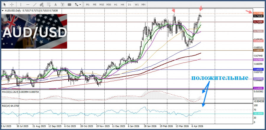Image resolution: width=266 pixels, height=130 pixels.
Task: Click the equidistant channel tool
Action: [42, 4]
